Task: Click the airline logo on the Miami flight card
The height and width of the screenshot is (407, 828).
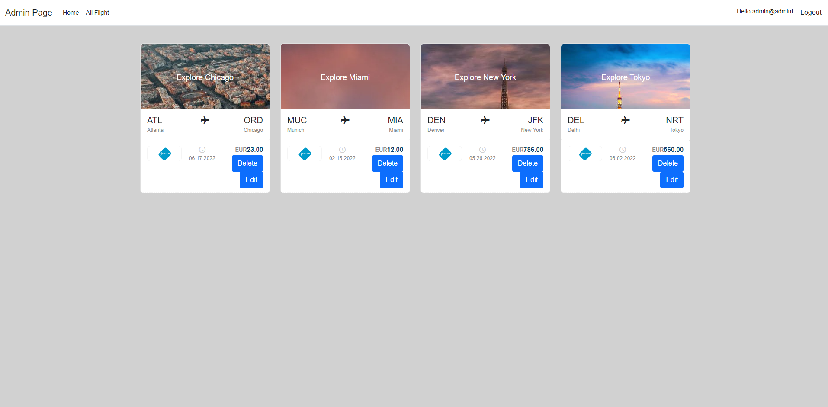Action: coord(304,154)
